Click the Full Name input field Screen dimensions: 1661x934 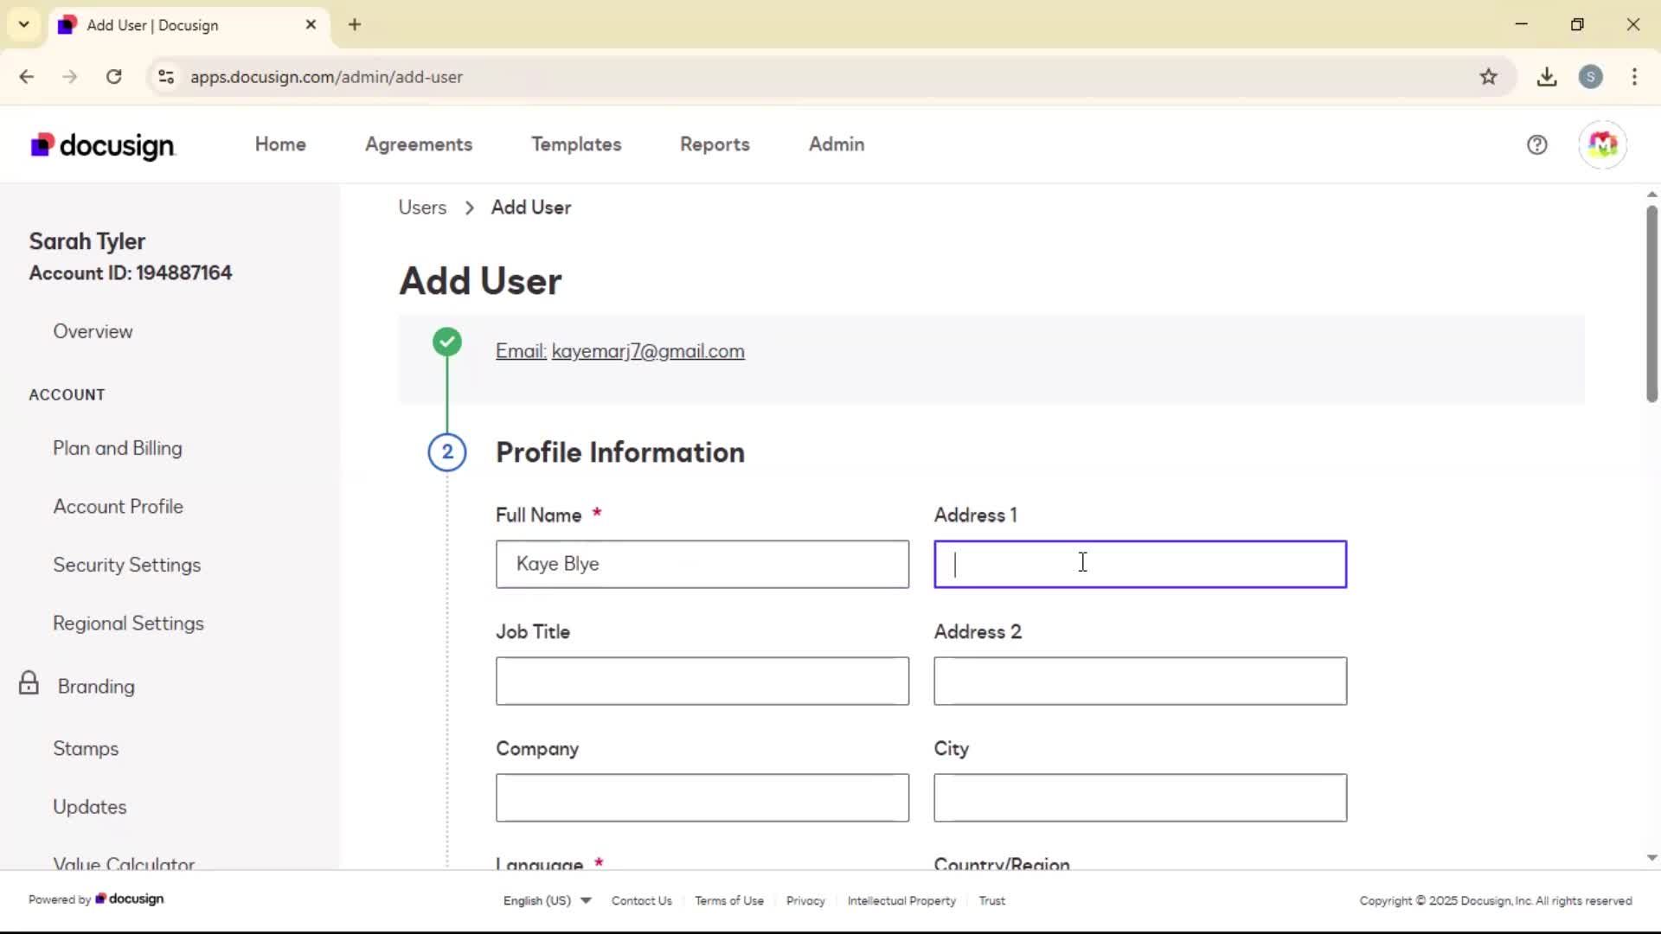[x=702, y=564]
